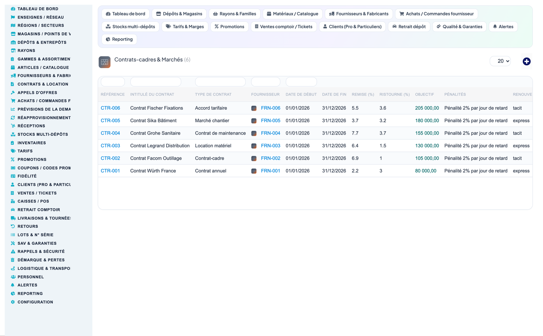Viewport: 543px width, 336px height.
Task: Switch to Stocks multi-dépôts tab
Action: [130, 27]
